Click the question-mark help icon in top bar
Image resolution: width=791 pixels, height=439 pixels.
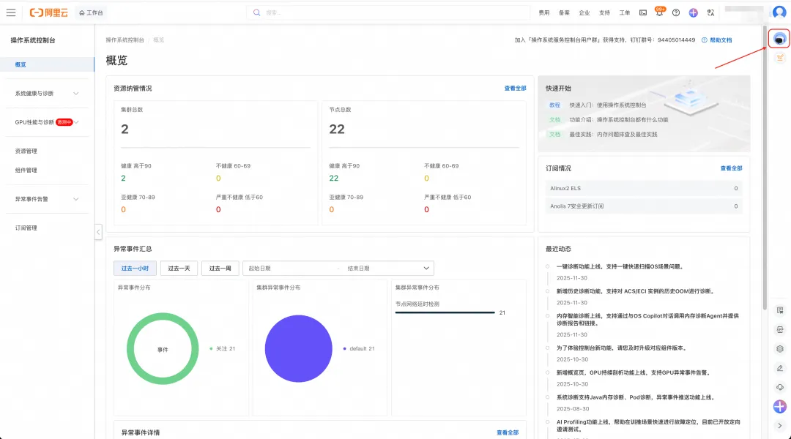tap(676, 12)
